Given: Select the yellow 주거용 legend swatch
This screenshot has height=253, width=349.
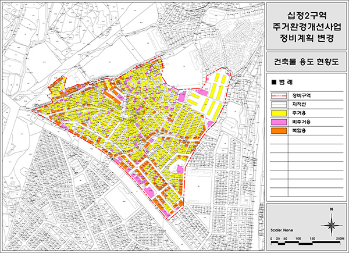Looking at the screenshot, I should [x=279, y=113].
